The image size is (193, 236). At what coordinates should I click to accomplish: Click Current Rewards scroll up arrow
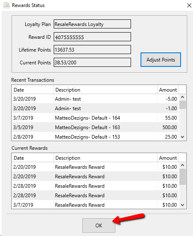182,165
